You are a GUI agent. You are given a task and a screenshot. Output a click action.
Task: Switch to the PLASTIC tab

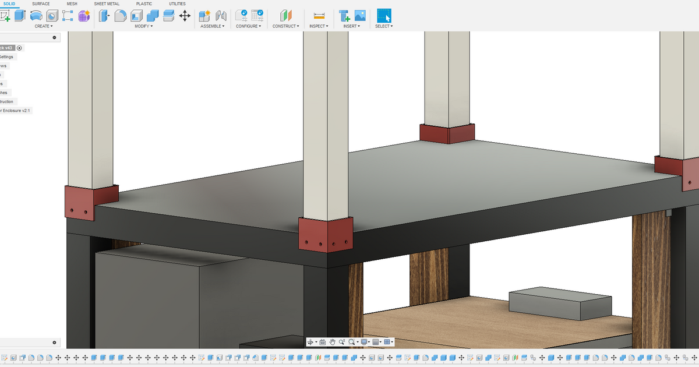pos(144,3)
